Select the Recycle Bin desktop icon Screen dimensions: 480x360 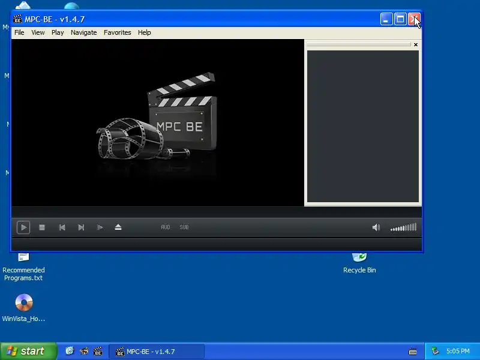(359, 263)
